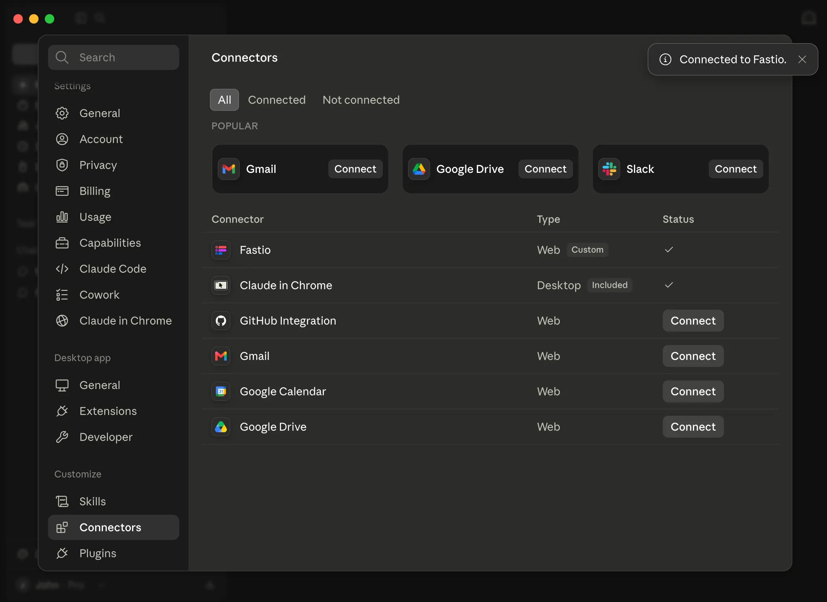This screenshot has width=827, height=602.
Task: Click the Google Drive icon in the connector table
Action: (221, 427)
